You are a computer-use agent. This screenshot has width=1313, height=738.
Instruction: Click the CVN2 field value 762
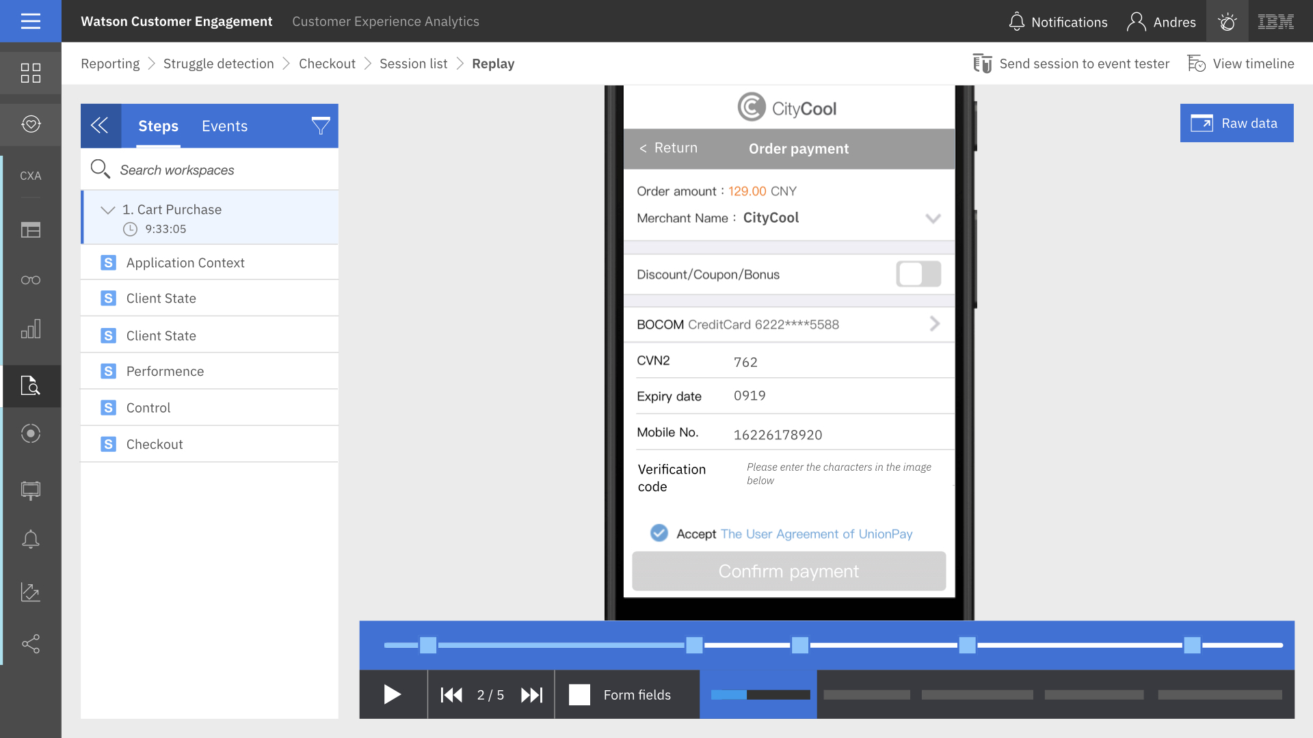(745, 362)
